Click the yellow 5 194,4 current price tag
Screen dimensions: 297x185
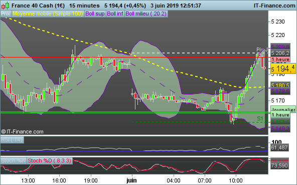pyautogui.click(x=283, y=68)
